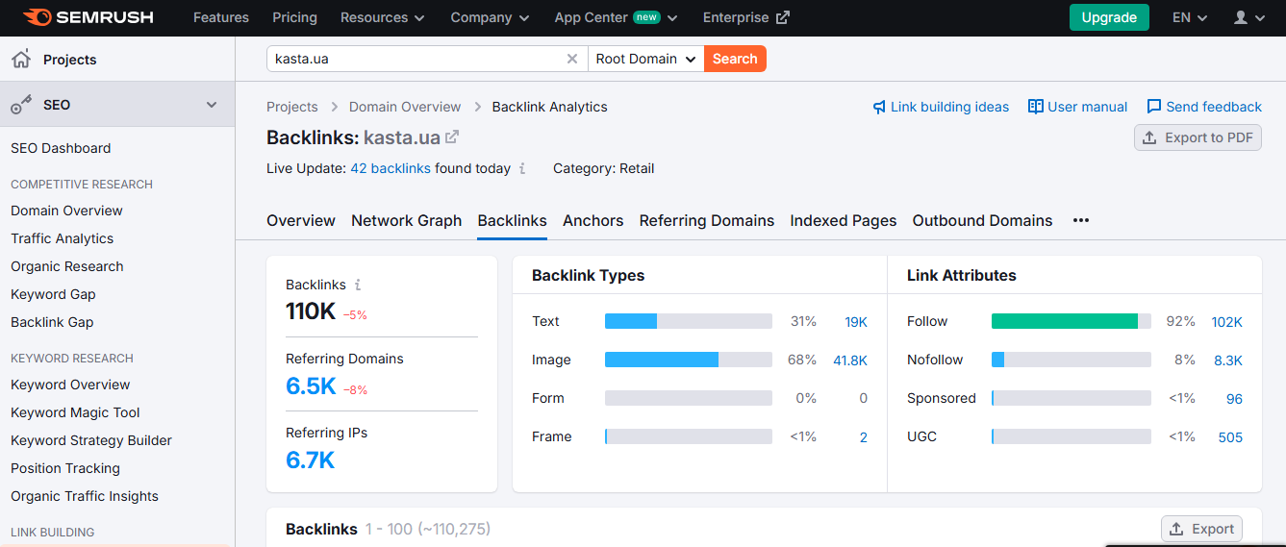Click the orange Search button
The image size is (1286, 547).
pyautogui.click(x=736, y=59)
